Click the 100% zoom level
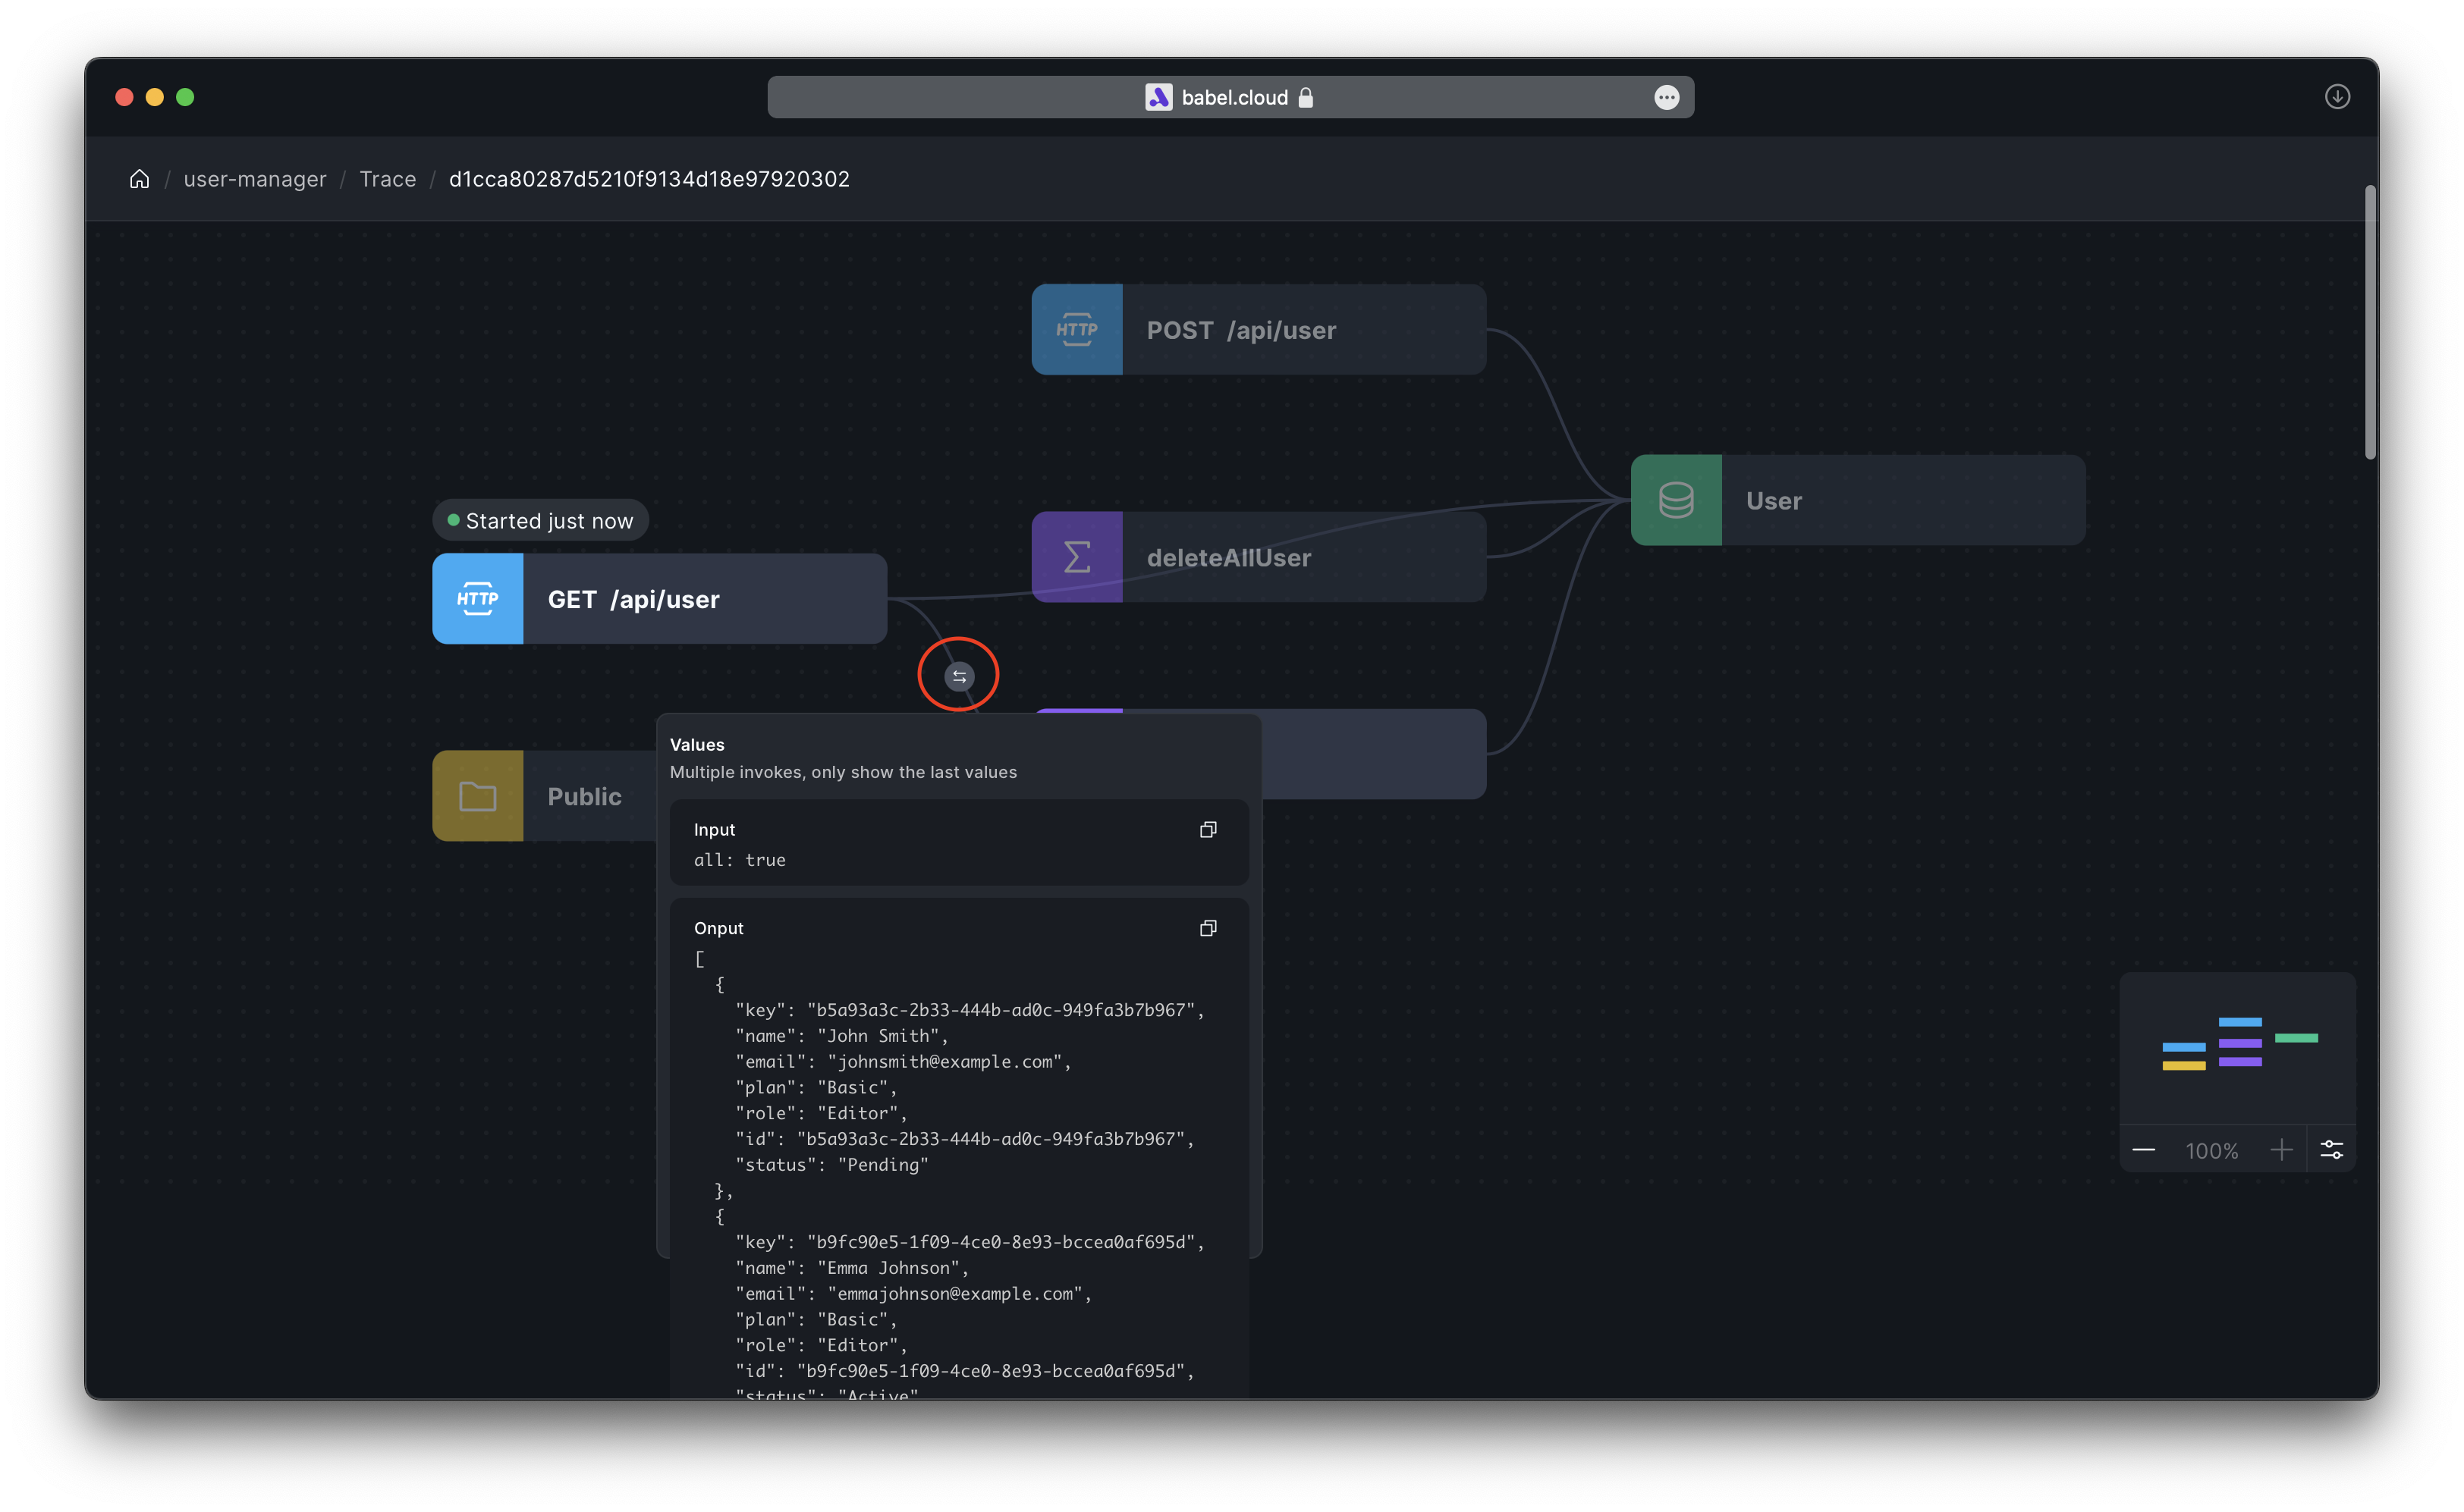This screenshot has width=2464, height=1512. pyautogui.click(x=2211, y=1151)
